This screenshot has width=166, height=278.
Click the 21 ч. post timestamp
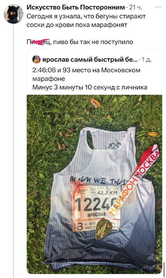point(136,7)
